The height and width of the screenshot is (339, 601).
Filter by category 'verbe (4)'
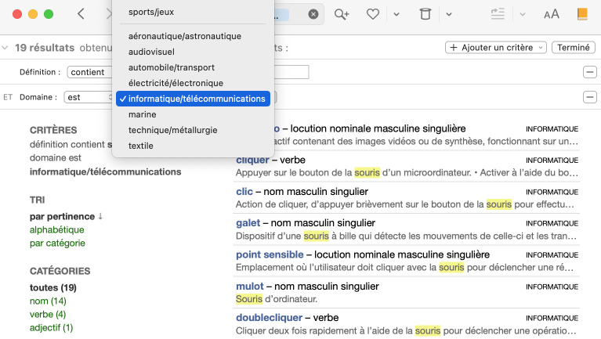[x=48, y=315]
